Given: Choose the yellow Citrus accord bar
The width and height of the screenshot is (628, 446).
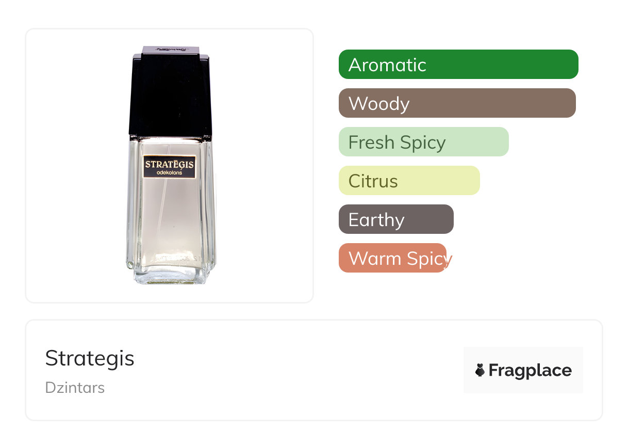Looking at the screenshot, I should point(409,181).
